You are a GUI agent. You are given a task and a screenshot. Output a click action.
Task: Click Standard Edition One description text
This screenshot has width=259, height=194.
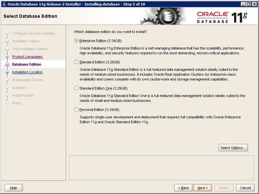[x=163, y=98]
